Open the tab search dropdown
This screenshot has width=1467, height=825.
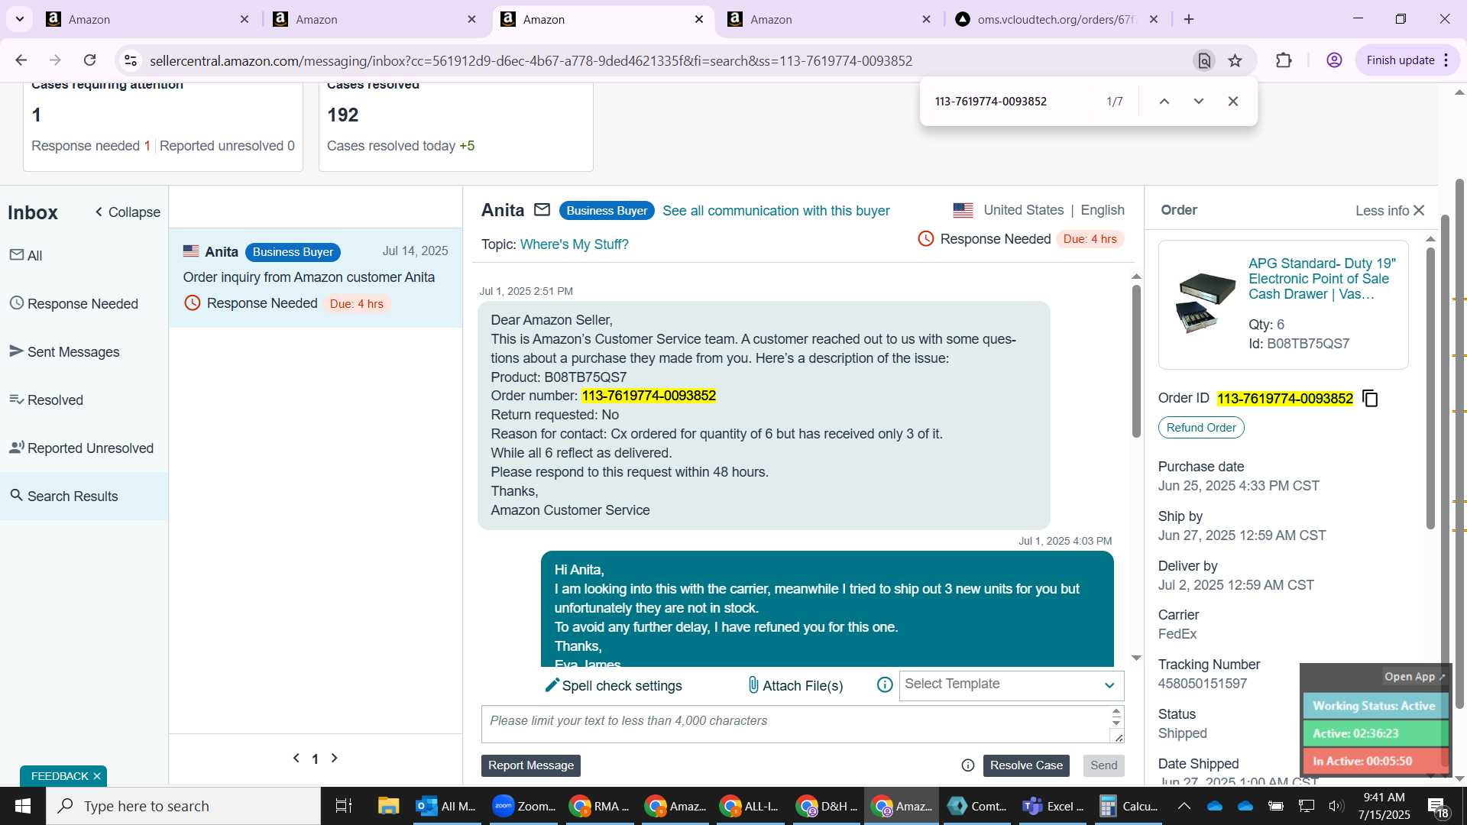coord(19,19)
